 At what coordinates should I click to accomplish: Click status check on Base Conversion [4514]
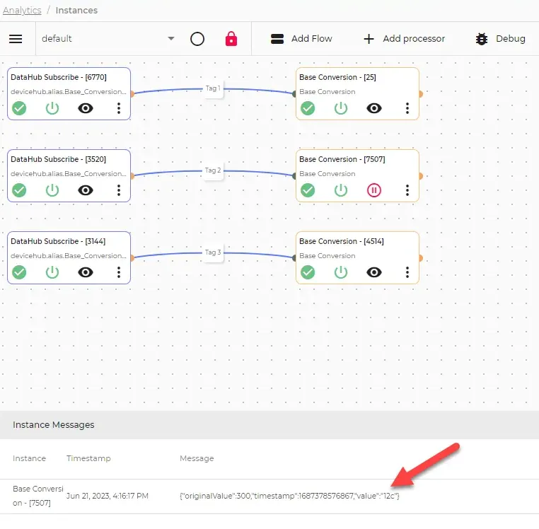pyautogui.click(x=308, y=272)
